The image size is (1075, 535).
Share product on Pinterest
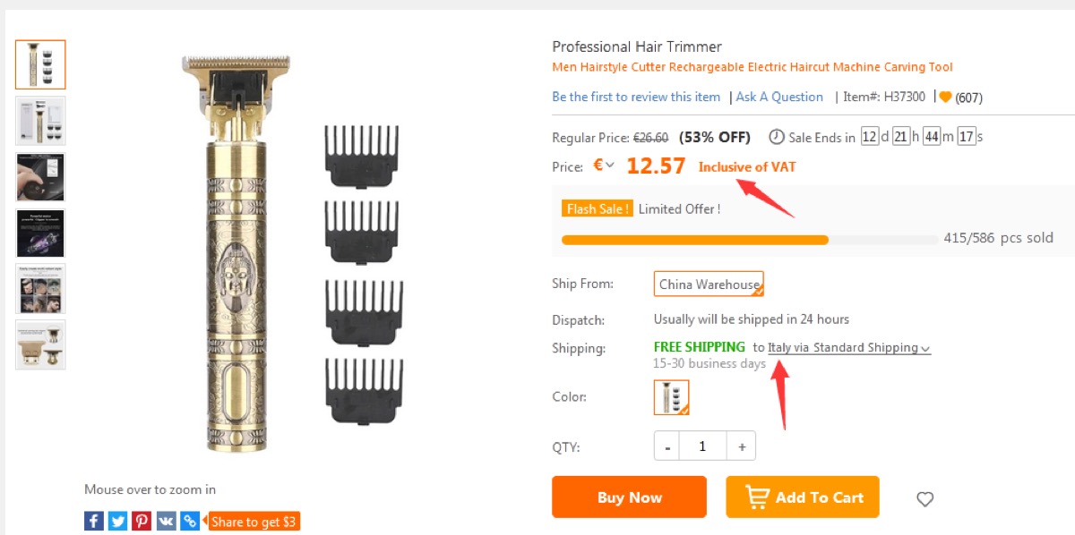tap(142, 521)
